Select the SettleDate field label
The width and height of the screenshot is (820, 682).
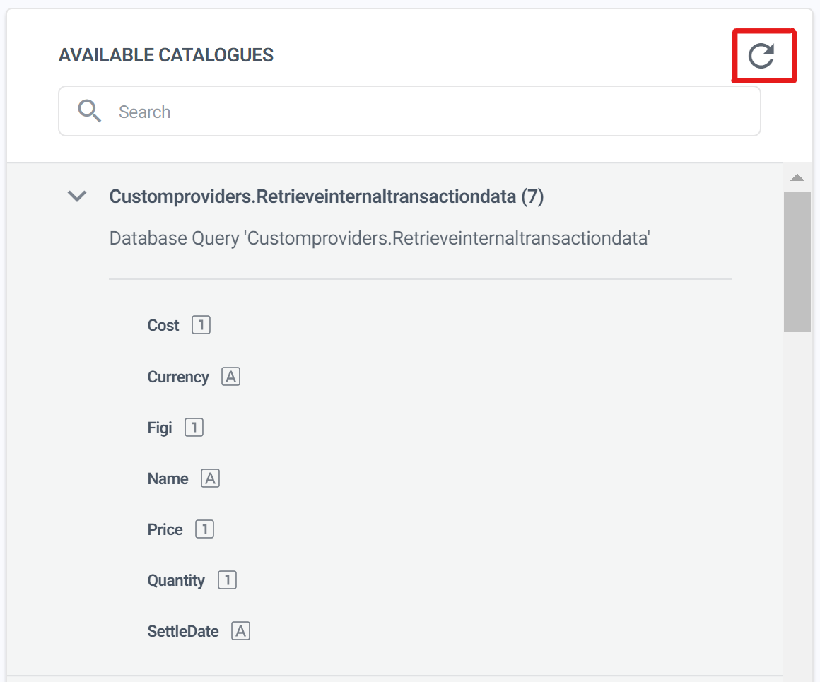pyautogui.click(x=183, y=631)
